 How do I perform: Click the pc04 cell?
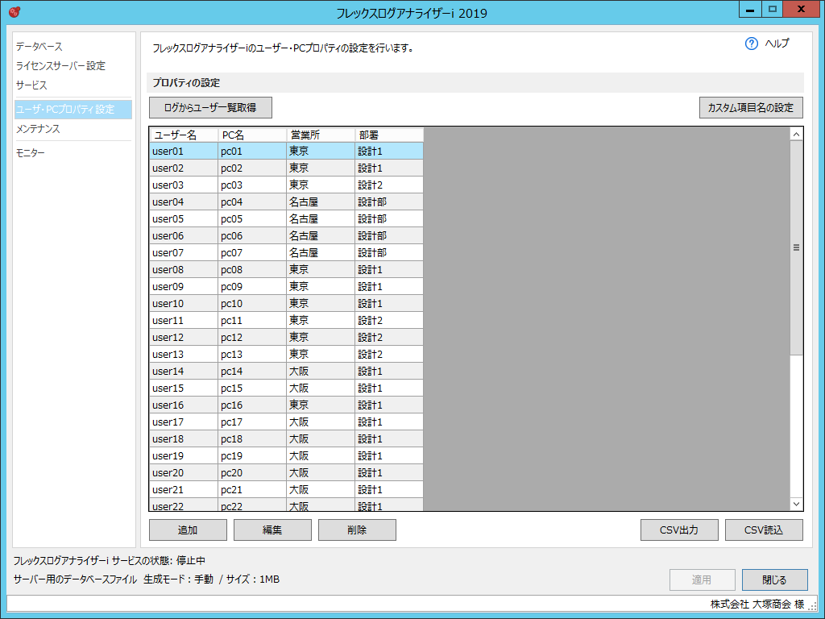[252, 201]
